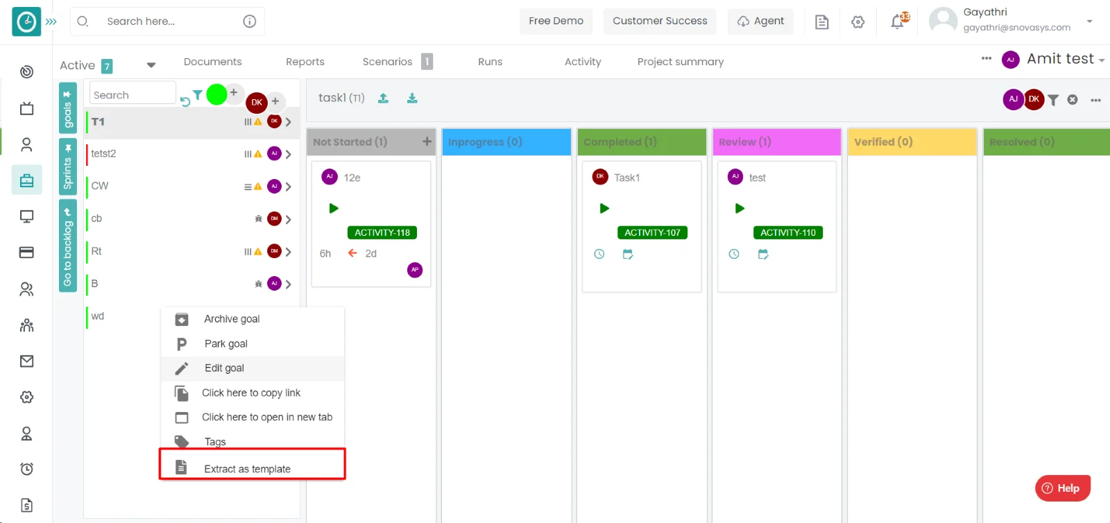Click the app clock logo

tap(26, 22)
